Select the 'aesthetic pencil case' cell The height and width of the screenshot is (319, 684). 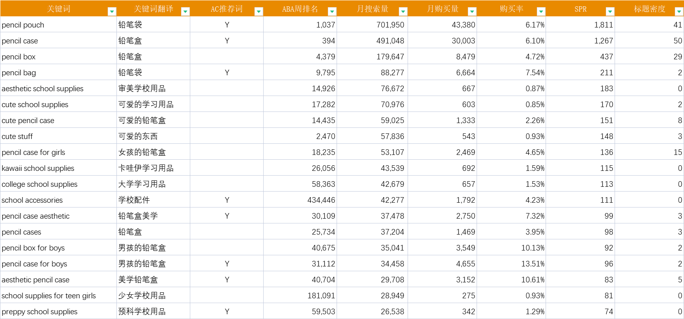59,280
